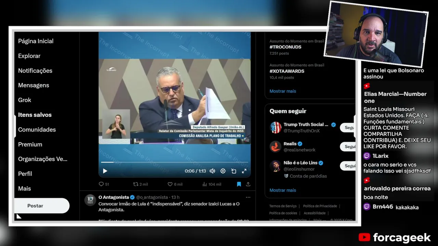Image resolution: width=438 pixels, height=246 pixels.
Task: Expand the Mais sidebar menu
Action: pos(24,188)
